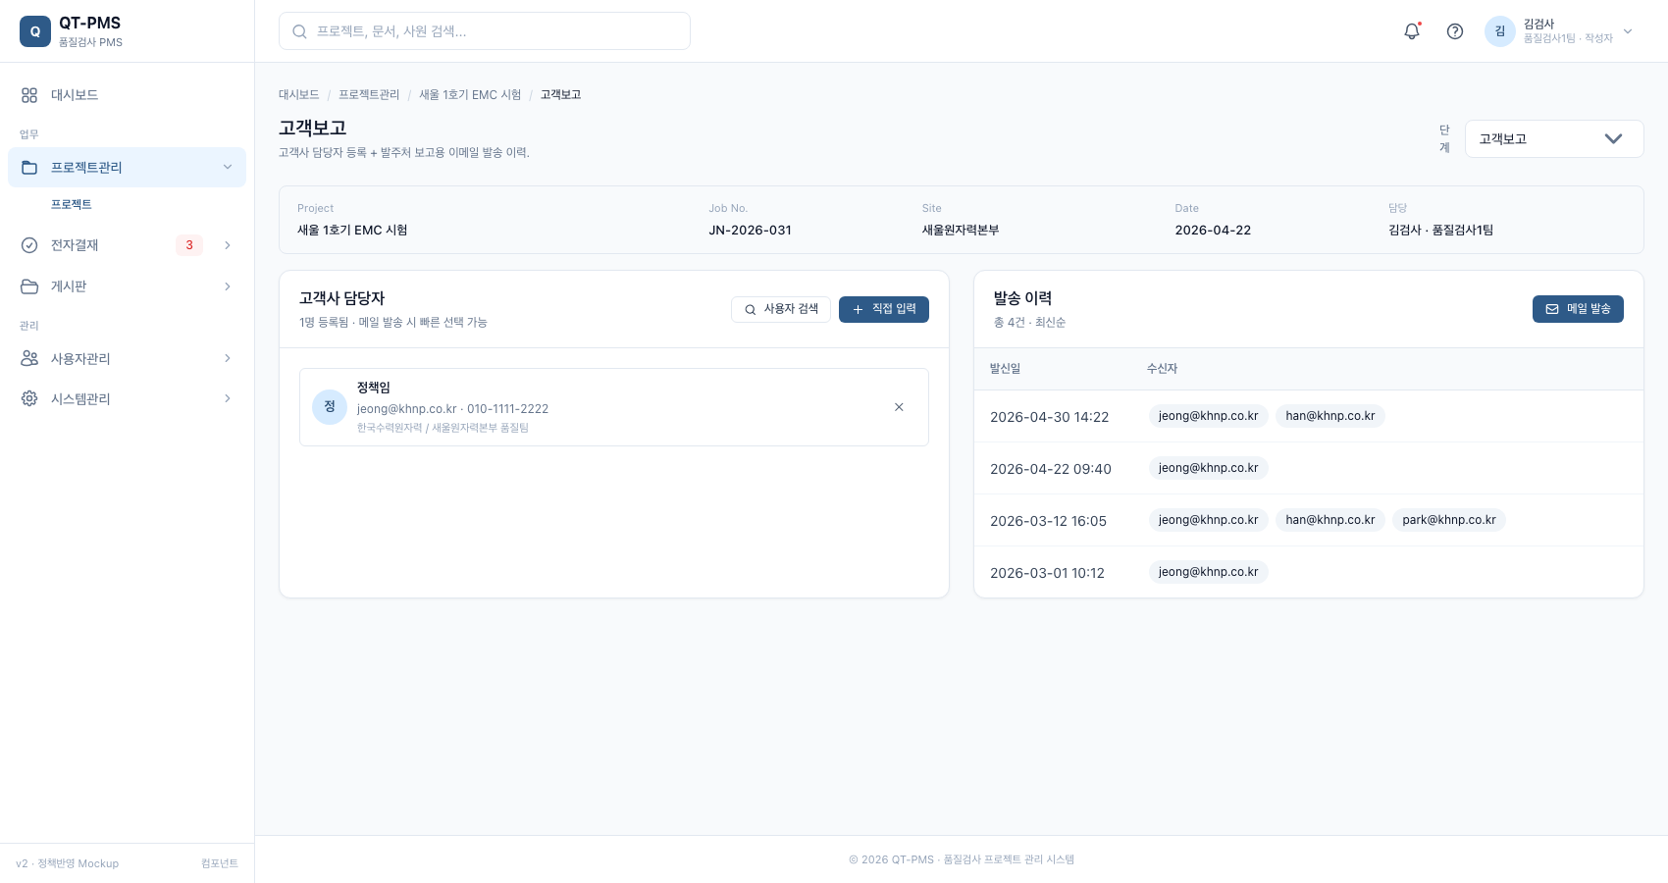Viewport: 1668px width, 883px height.
Task: Click jeong@khnp.co.kr chip in 2026-04-22 row
Action: (x=1209, y=468)
